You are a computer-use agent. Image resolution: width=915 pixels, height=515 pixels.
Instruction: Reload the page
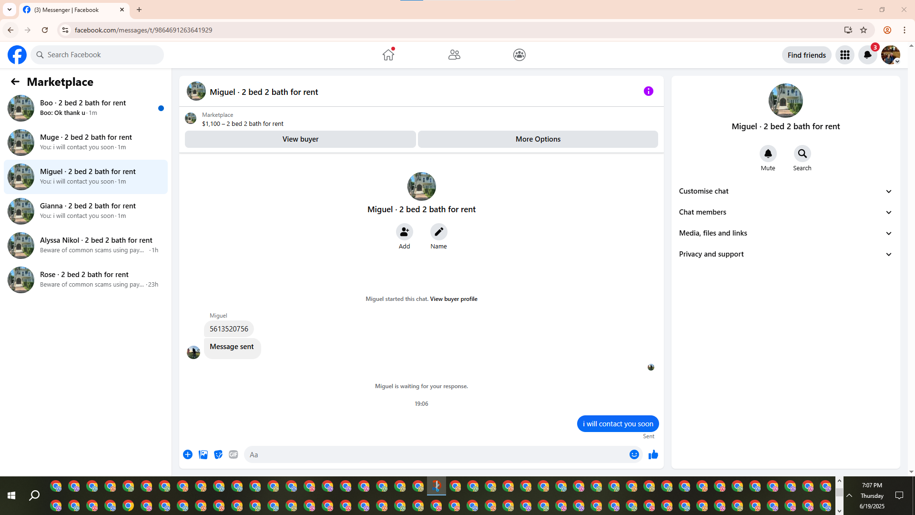point(45,30)
